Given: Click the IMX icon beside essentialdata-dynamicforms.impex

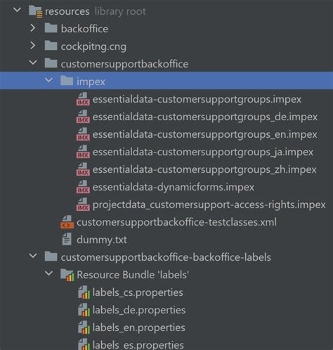Looking at the screenshot, I should pyautogui.click(x=83, y=187).
